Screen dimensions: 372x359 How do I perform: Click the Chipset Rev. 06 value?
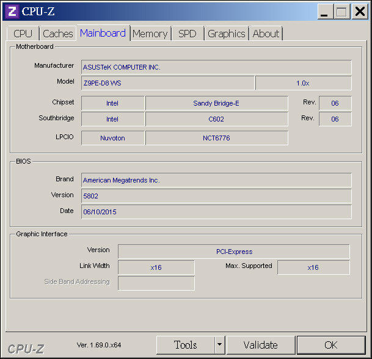point(335,103)
